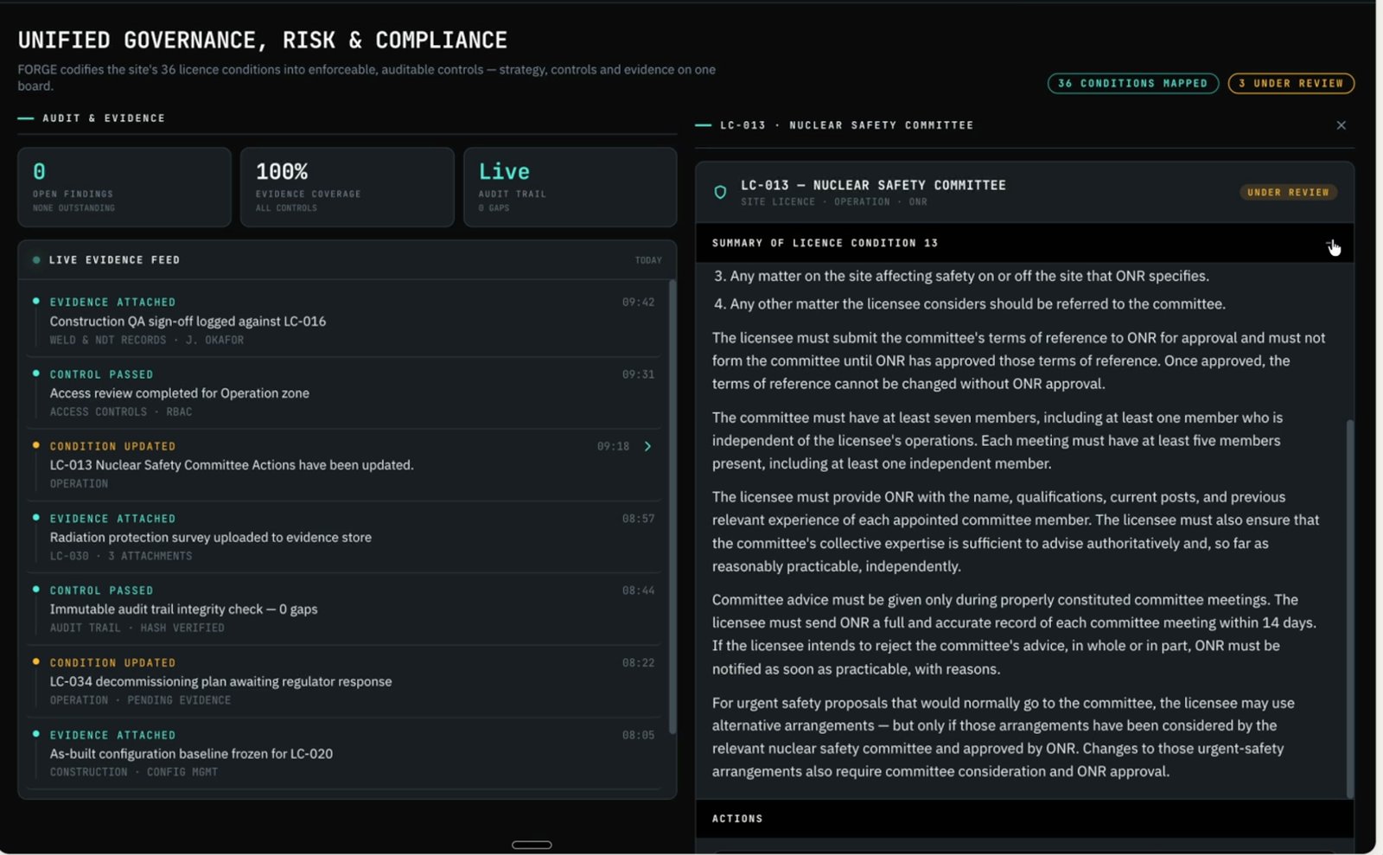1383x855 pixels.
Task: Click the 09:42 timestamp
Action: coord(638,303)
